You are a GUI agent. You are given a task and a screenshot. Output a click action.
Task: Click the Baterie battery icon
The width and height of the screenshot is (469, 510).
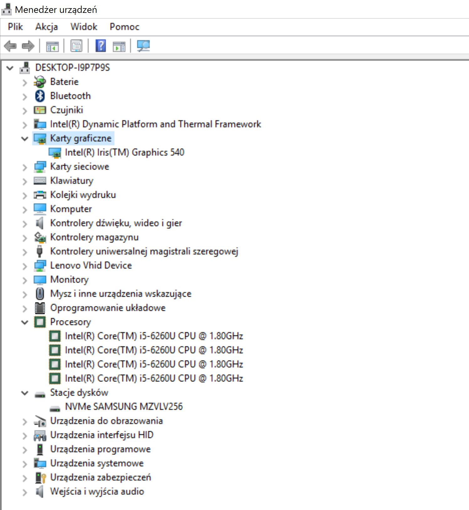pyautogui.click(x=40, y=82)
